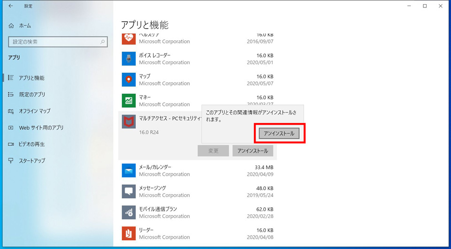Select the メール/カレンダー app icon
This screenshot has height=249, width=451.
[129, 170]
